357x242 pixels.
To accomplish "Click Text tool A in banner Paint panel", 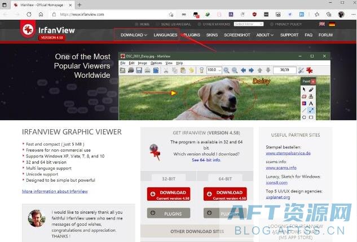I will coord(311,104).
